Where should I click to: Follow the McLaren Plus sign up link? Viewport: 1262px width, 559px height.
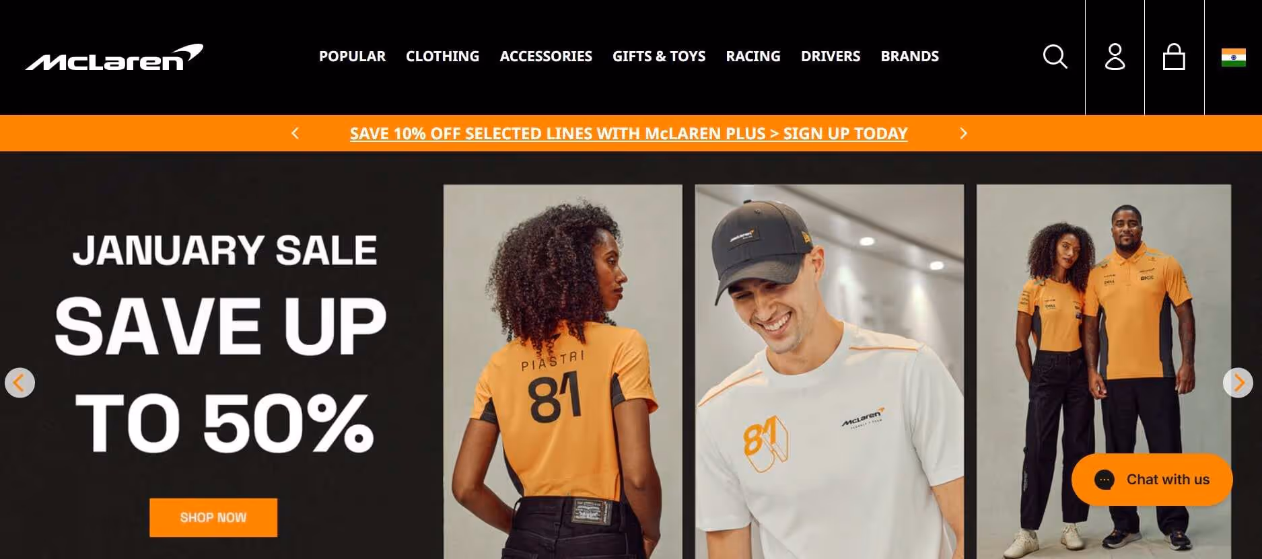tap(629, 133)
